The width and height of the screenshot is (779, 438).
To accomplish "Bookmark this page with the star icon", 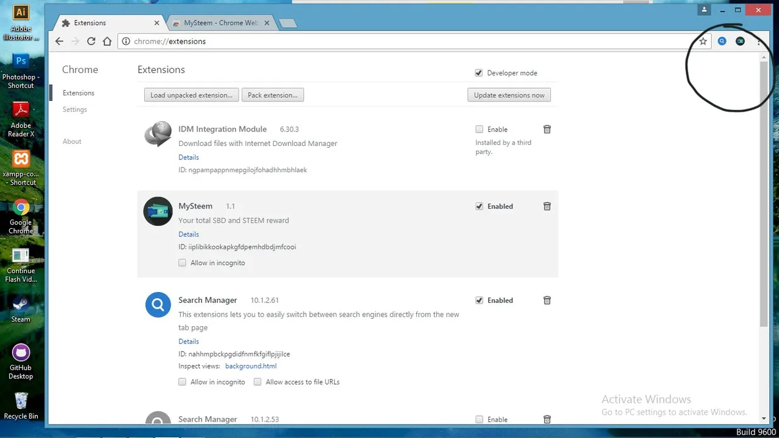I will click(703, 41).
